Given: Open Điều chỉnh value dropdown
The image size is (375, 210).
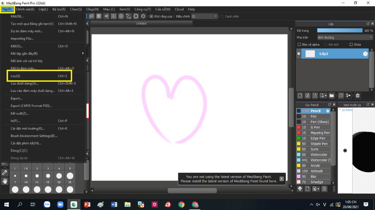Looking at the screenshot, I should [x=215, y=16].
